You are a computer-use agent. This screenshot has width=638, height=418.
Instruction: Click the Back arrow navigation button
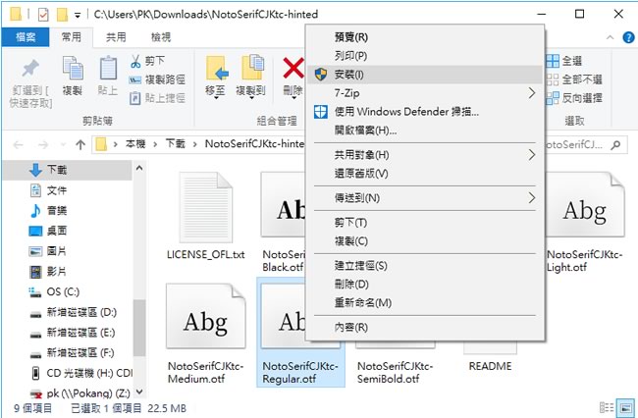[19, 145]
